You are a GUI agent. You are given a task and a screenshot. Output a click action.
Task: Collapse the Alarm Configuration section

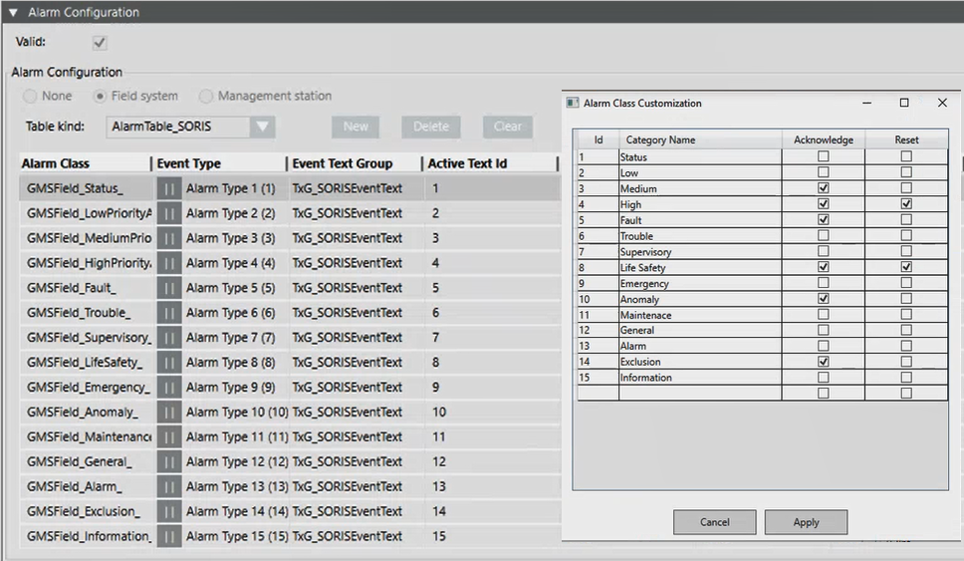coord(13,13)
